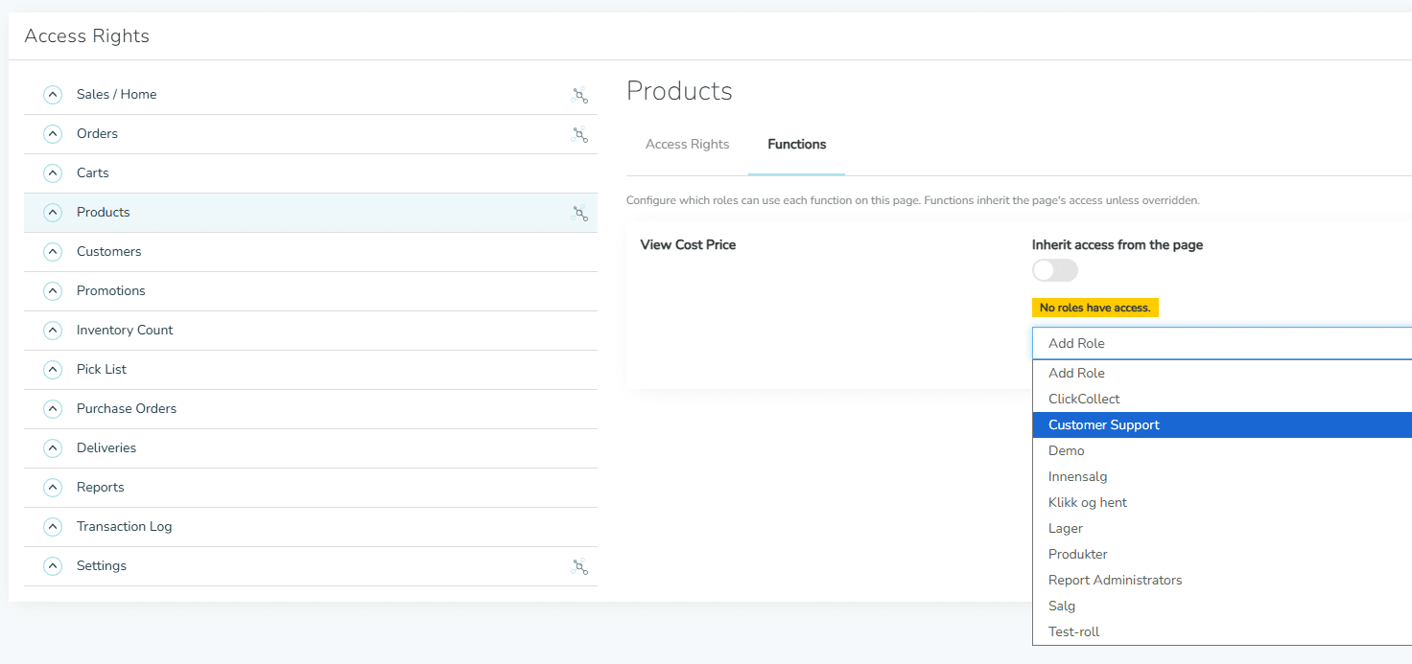Select Settings page label
Image resolution: width=1412 pixels, height=664 pixels.
pos(102,566)
